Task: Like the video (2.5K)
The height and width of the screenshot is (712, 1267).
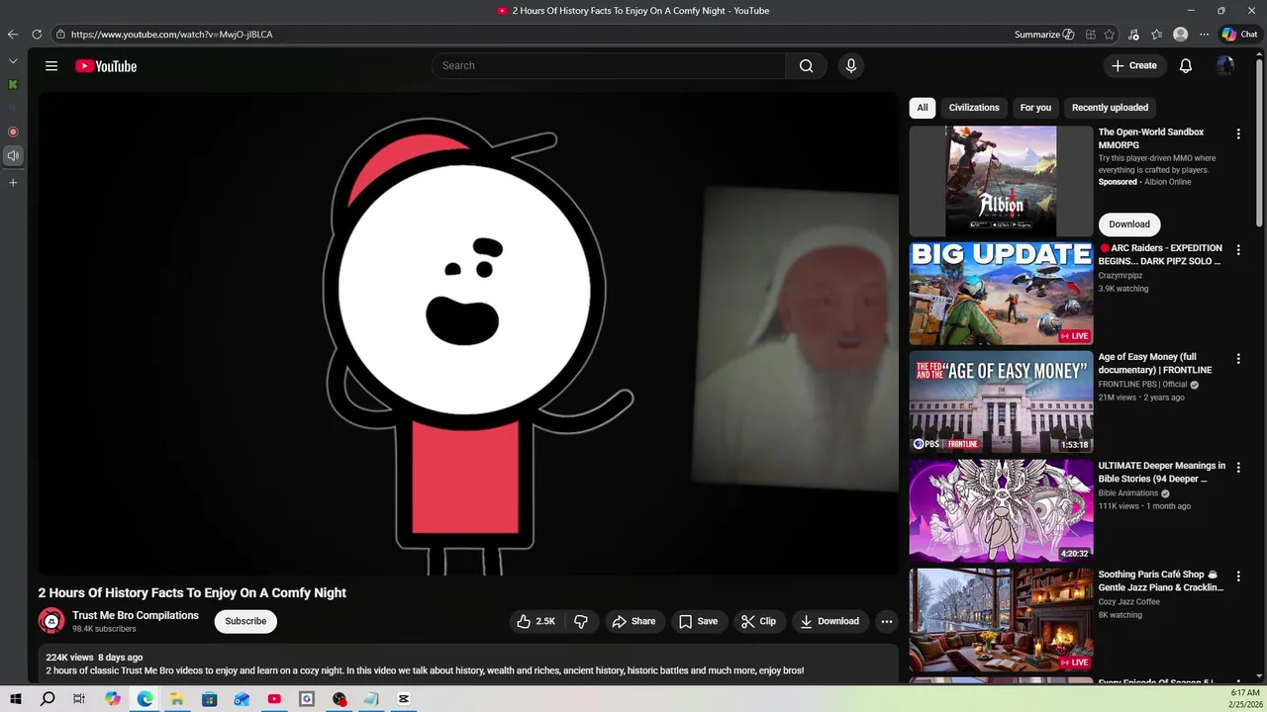Action: coord(535,621)
